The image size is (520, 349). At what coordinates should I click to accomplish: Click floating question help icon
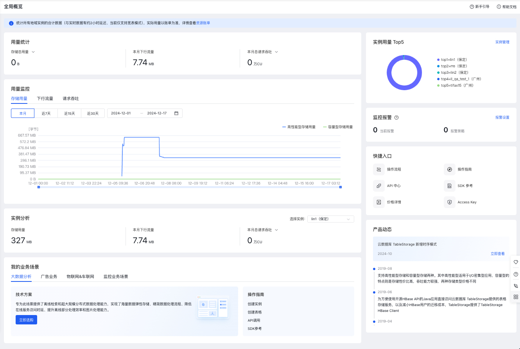point(516,274)
